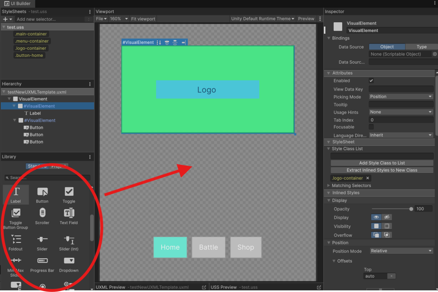The width and height of the screenshot is (438, 292).
Task: Expand the Matching Selectors section
Action: (328, 186)
